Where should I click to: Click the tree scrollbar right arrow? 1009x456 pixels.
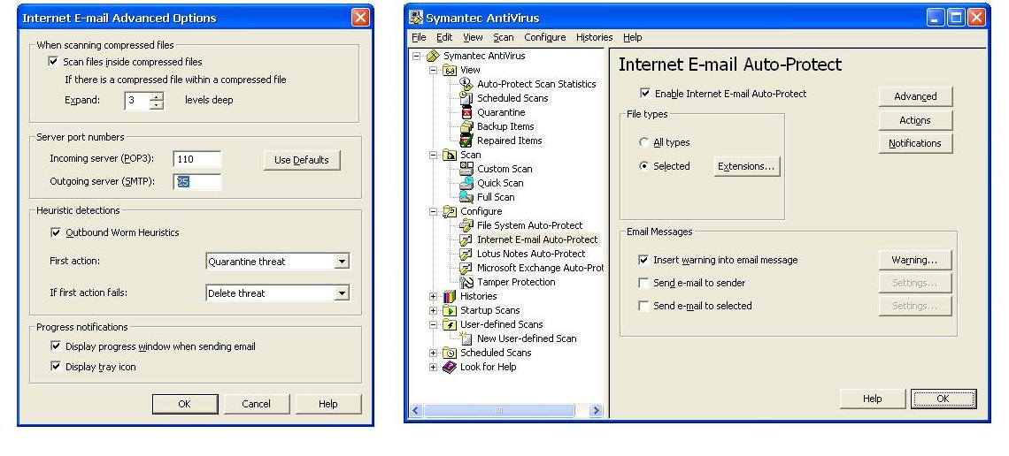596,410
